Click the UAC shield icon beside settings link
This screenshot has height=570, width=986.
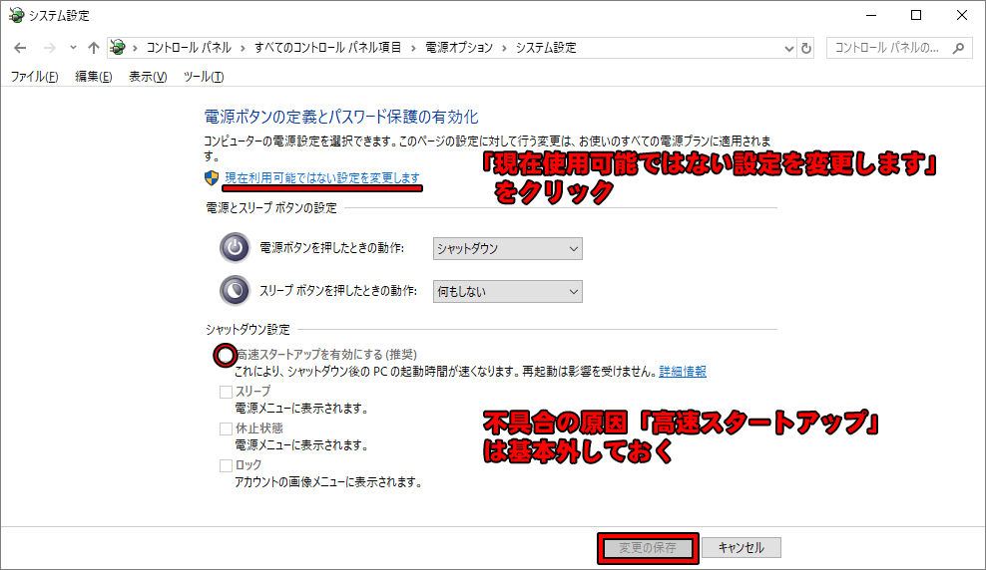click(x=212, y=178)
